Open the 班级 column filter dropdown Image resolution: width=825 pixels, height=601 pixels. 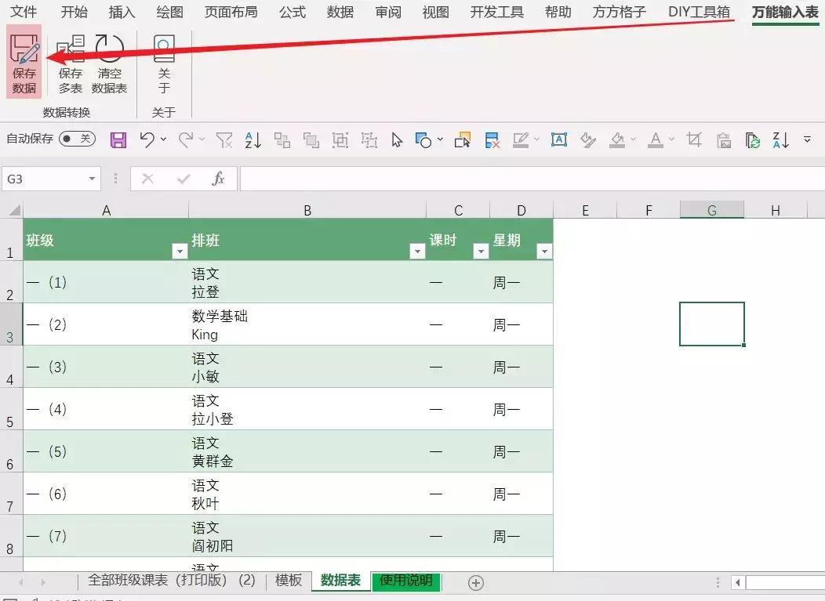pos(179,252)
